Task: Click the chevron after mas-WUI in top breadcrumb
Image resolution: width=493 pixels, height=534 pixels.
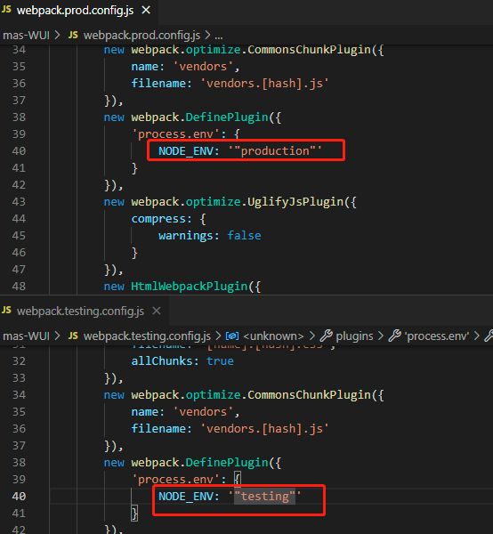Action: [x=57, y=35]
